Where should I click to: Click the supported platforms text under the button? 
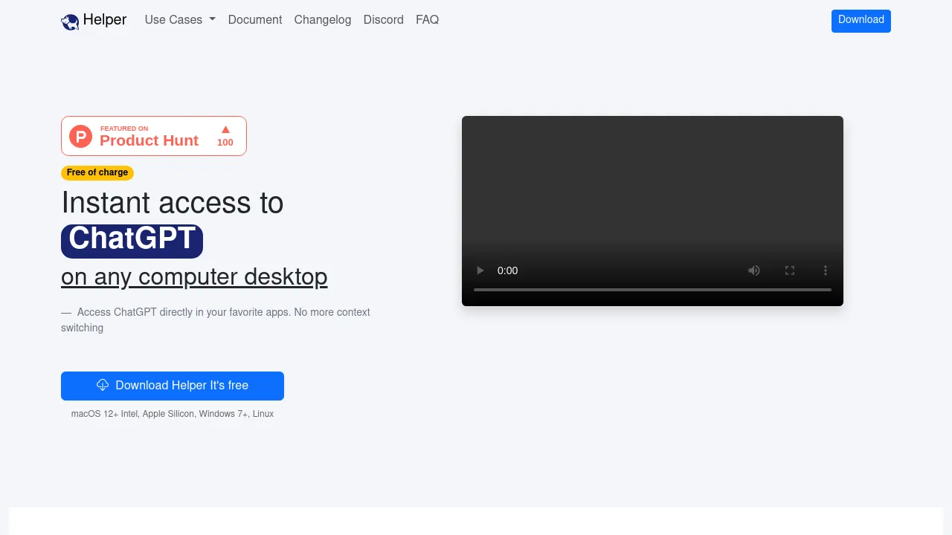[x=173, y=414]
